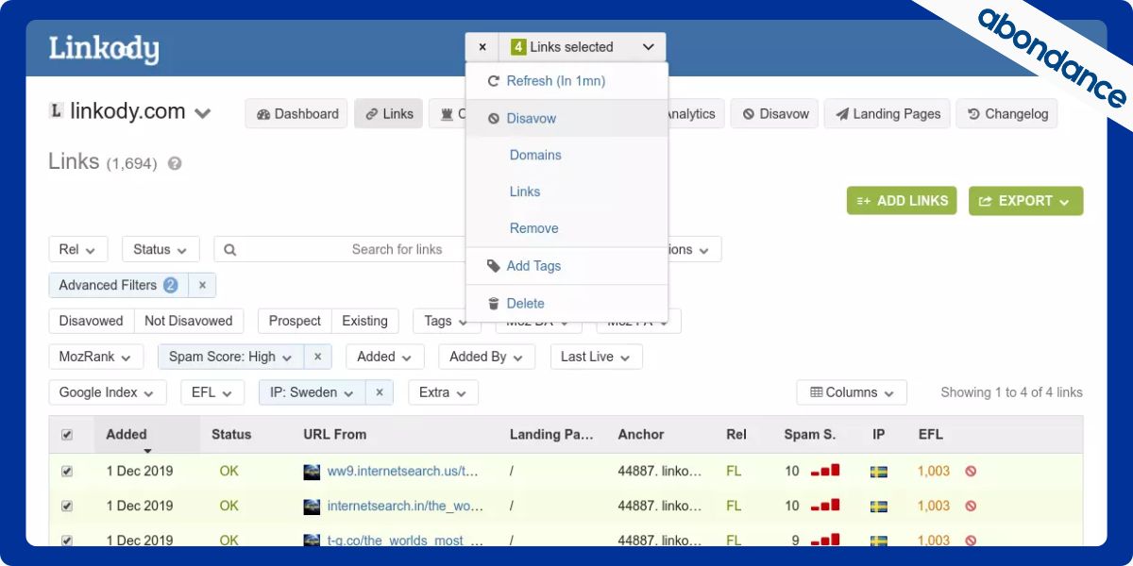
Task: Expand the Status filter dropdown
Action: point(161,250)
